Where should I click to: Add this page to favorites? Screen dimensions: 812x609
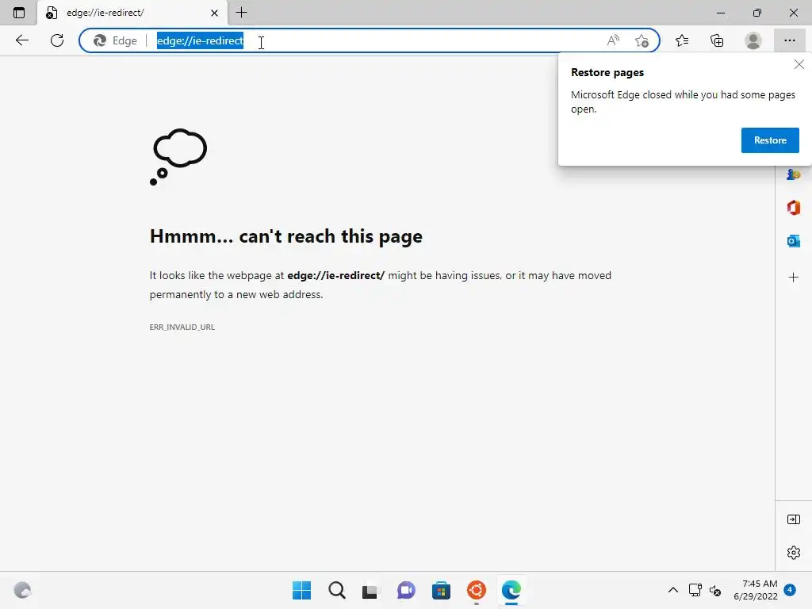point(642,40)
